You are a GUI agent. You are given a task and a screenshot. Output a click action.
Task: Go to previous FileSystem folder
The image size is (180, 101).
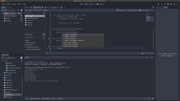point(2,58)
